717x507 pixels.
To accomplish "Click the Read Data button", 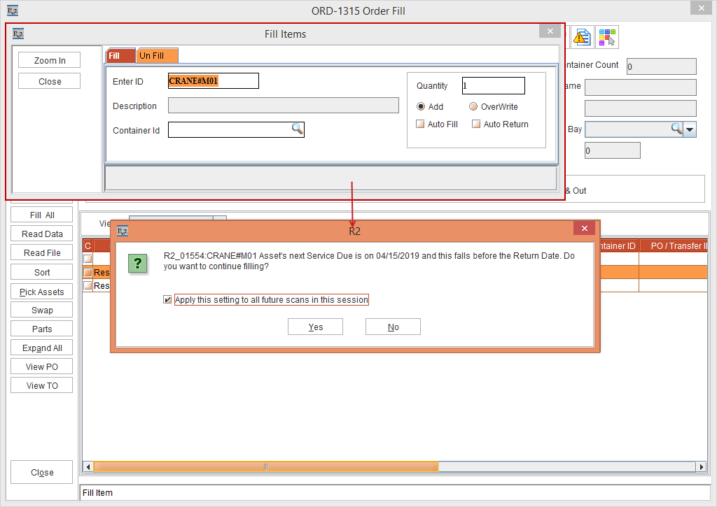I will tap(41, 234).
